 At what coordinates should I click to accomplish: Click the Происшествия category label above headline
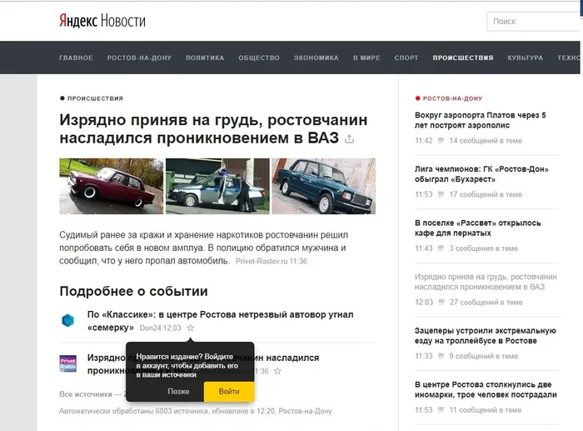tap(95, 98)
